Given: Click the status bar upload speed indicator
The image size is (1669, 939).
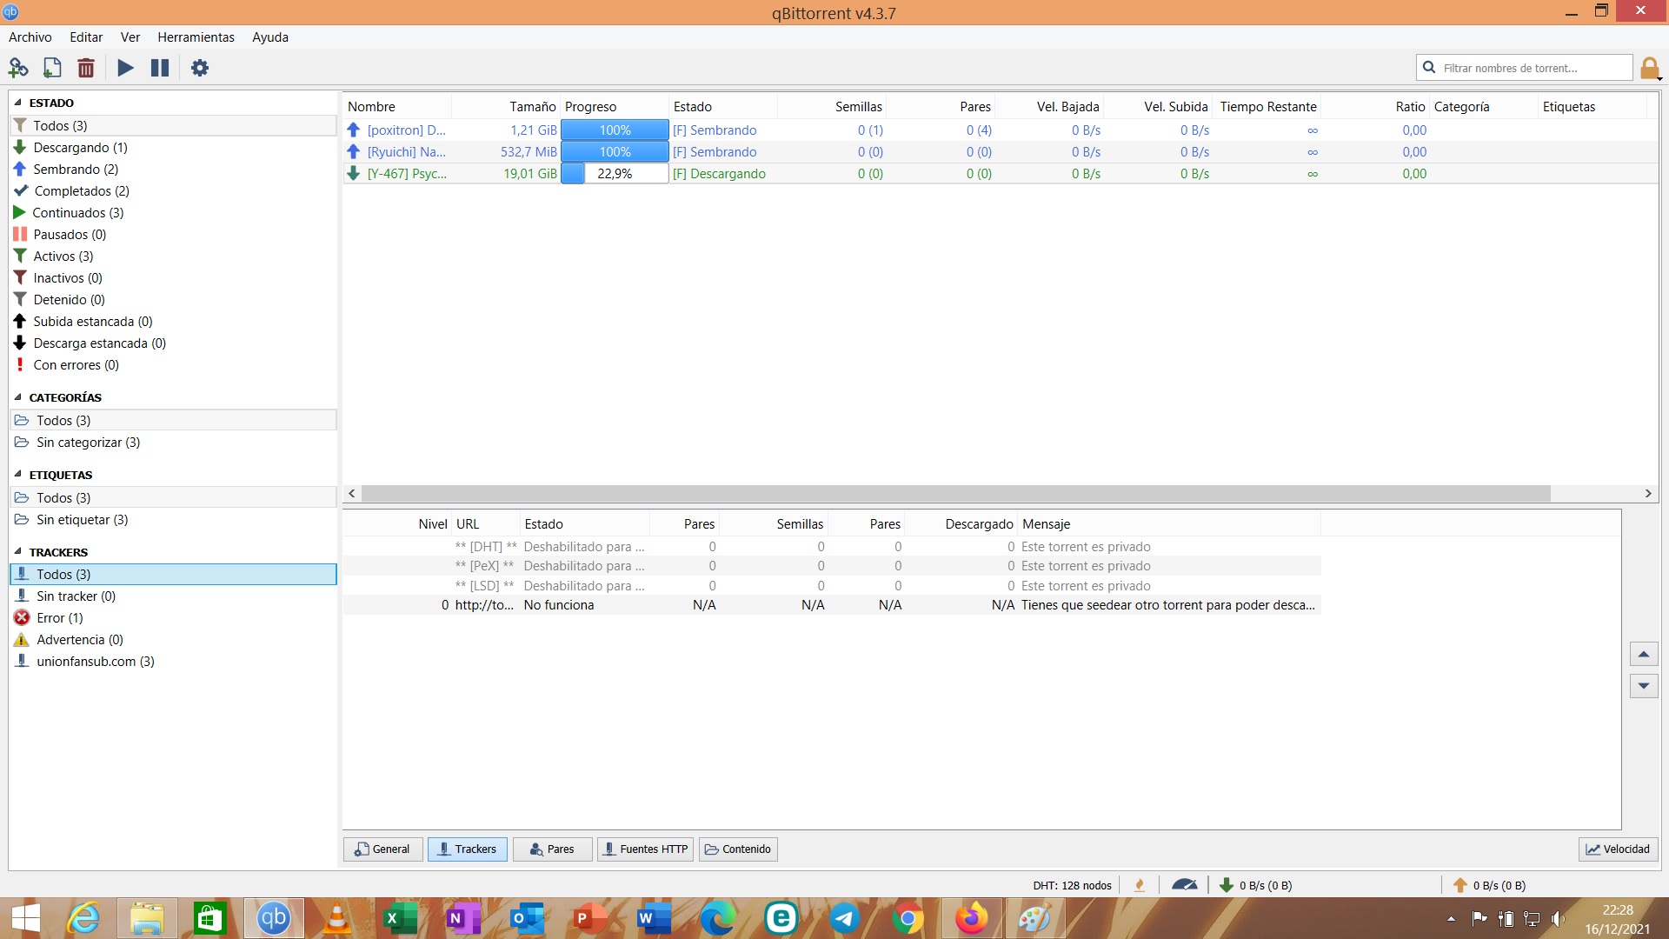Looking at the screenshot, I should pyautogui.click(x=1489, y=885).
